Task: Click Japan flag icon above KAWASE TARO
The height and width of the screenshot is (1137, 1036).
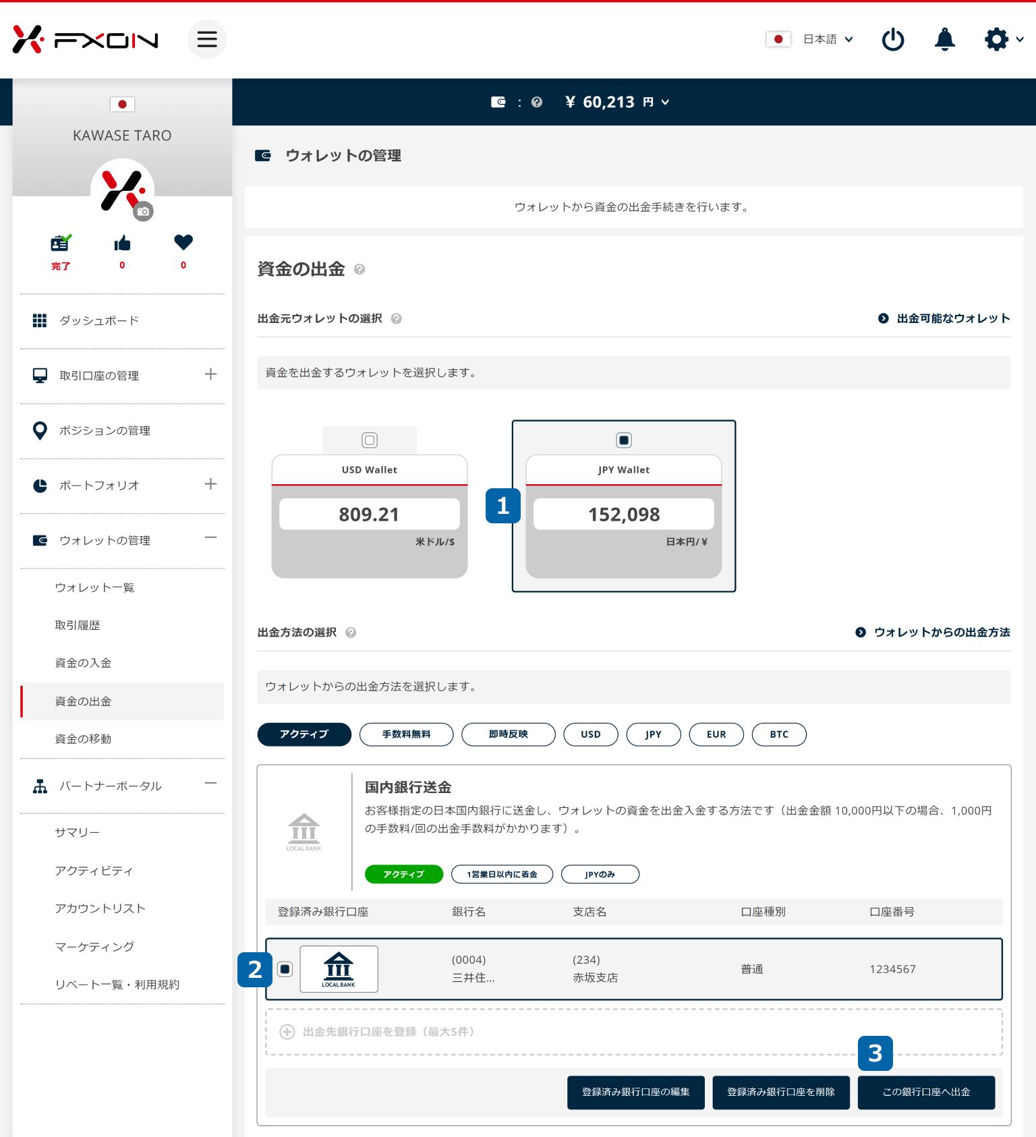Action: [x=122, y=104]
